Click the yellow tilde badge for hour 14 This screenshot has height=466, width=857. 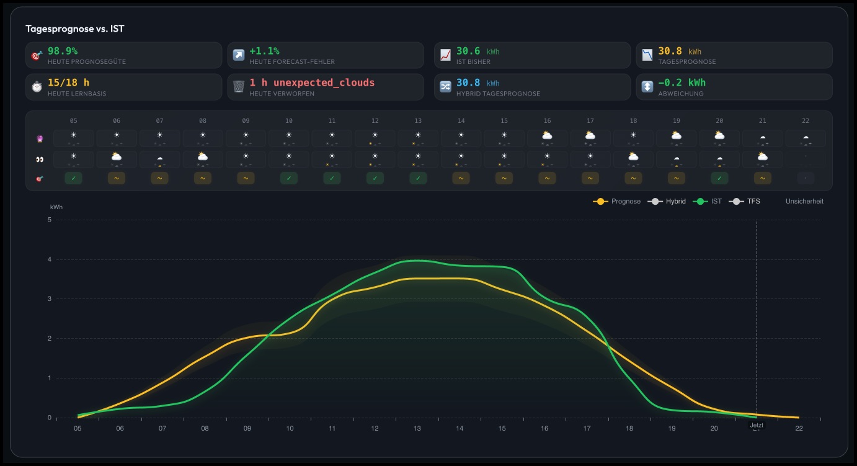point(461,178)
